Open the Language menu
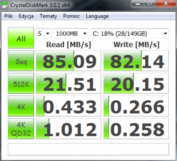 (x=97, y=16)
